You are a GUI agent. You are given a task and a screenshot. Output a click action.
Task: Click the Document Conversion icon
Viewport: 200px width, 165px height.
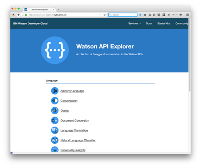click(55, 120)
